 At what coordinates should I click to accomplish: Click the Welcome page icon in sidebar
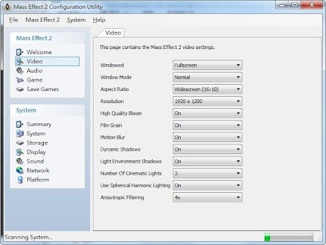click(x=20, y=52)
